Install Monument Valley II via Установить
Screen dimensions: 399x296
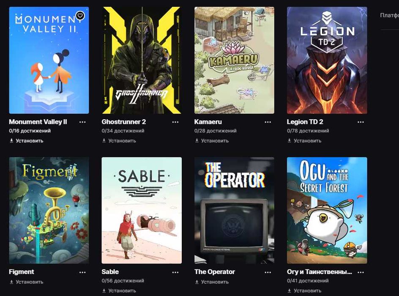coord(27,141)
